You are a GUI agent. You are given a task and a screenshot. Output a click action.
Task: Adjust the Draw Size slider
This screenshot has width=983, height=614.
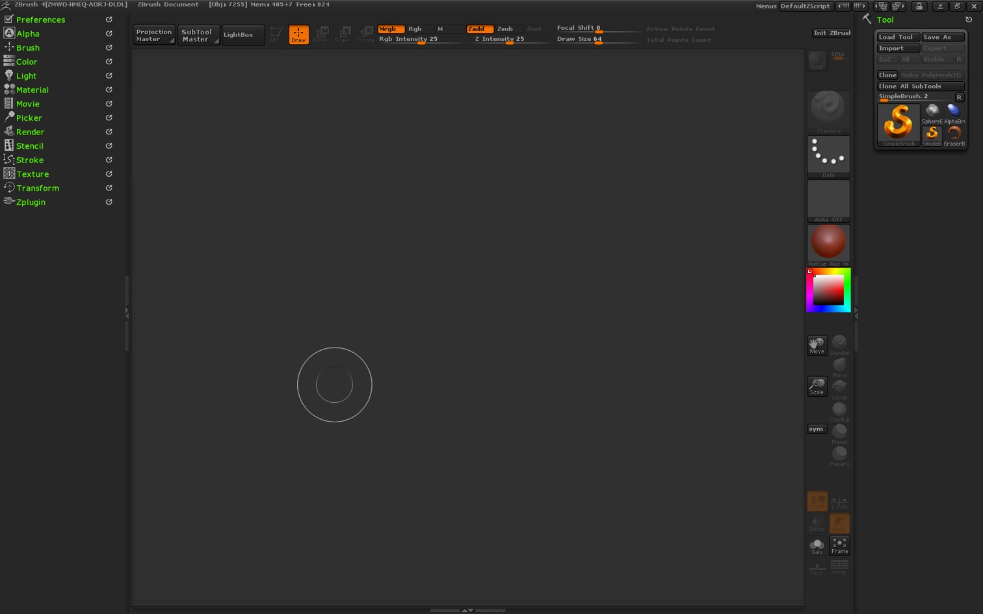[x=598, y=40]
